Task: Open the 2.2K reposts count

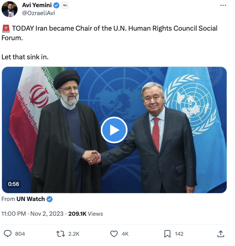Action: pyautogui.click(x=74, y=234)
